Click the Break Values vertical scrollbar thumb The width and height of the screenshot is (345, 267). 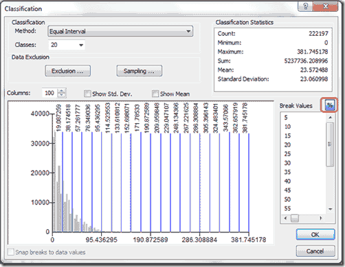[330, 145]
